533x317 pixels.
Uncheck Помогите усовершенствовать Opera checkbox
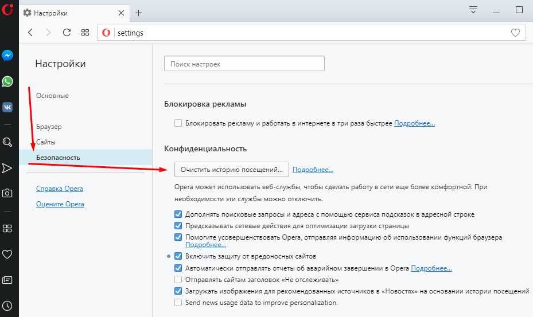click(x=178, y=237)
